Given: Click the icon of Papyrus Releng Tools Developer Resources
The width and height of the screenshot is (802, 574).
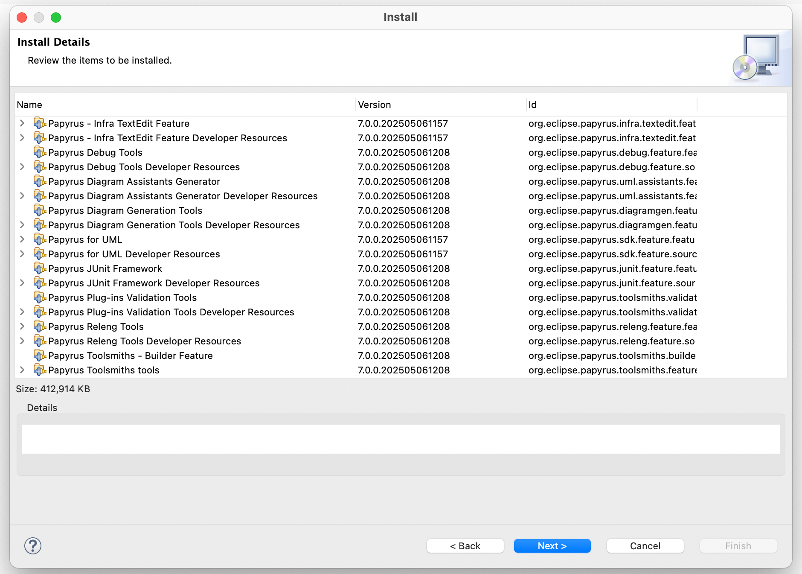Looking at the screenshot, I should click(40, 341).
